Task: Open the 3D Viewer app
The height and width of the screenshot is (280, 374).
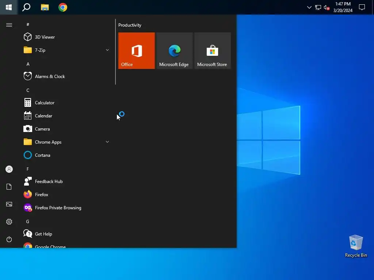Action: tap(66, 37)
